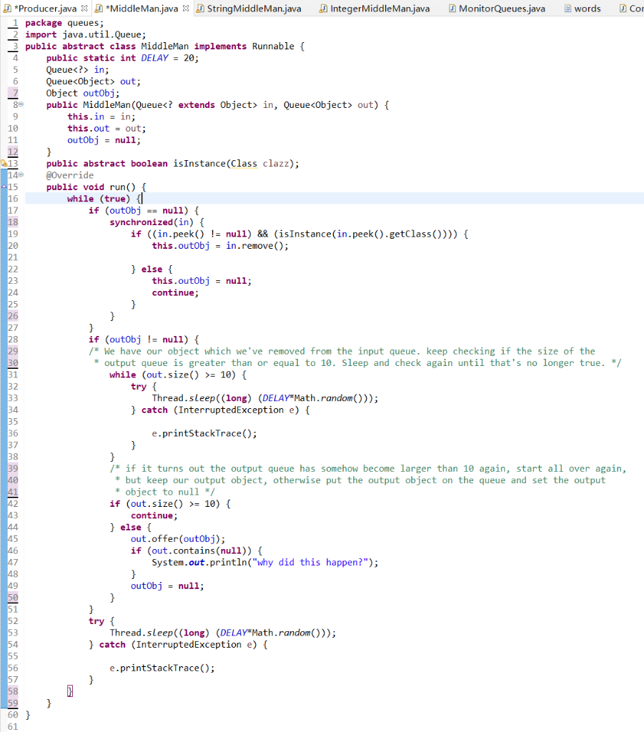This screenshot has height=732, width=644.
Task: Collapse the MiddleMan constructor fold at line 8
Action: 21,104
